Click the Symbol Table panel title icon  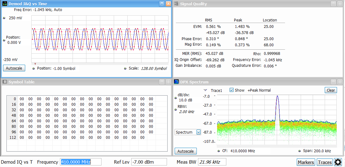5,82
